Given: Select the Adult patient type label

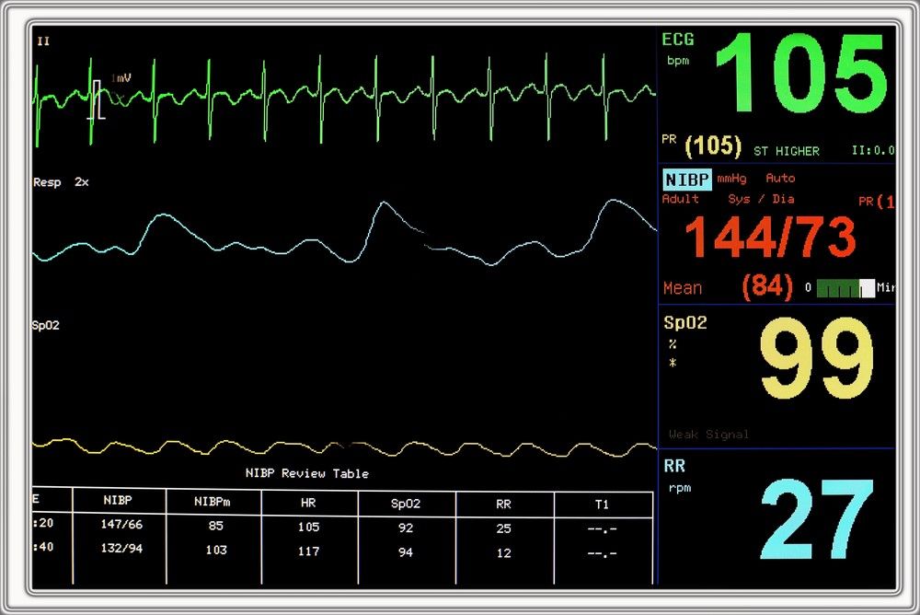Looking at the screenshot, I should [x=681, y=199].
